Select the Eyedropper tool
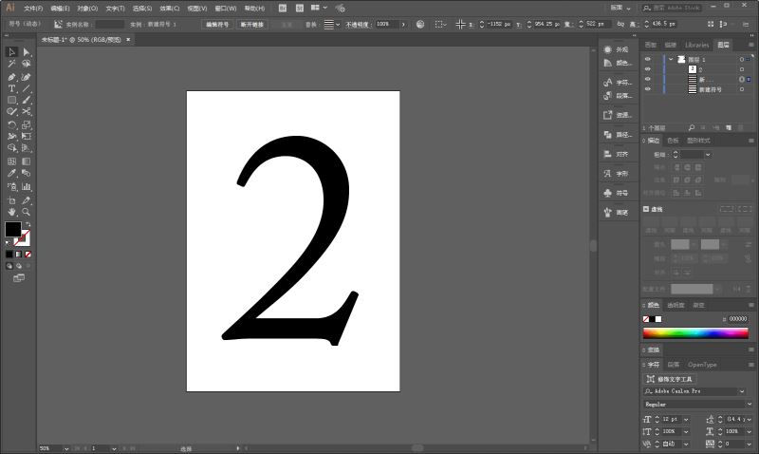Viewport: 759px width, 454px height. coord(12,174)
